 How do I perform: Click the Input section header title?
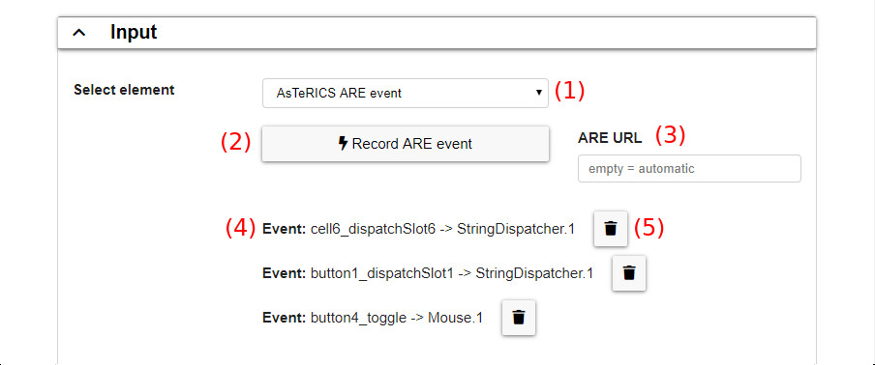[x=134, y=32]
